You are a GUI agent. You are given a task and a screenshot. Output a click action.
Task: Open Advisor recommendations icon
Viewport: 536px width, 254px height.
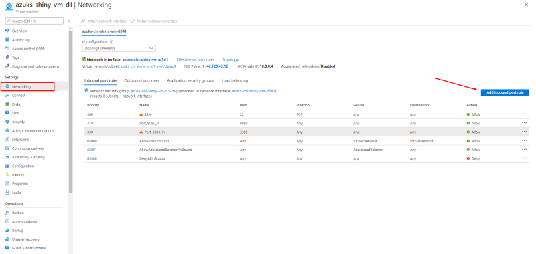coord(7,130)
